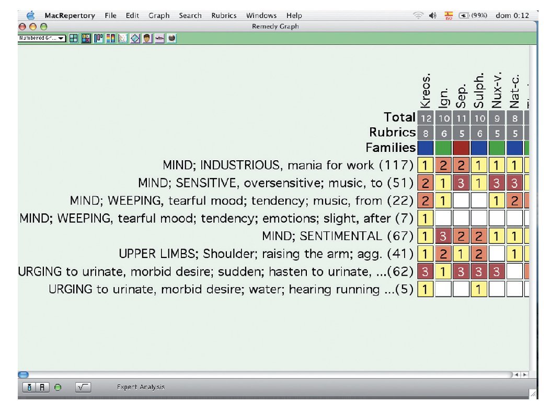Image resolution: width=551 pixels, height=415 pixels.
Task: Click the fish toolbar icon
Action: tap(159, 39)
